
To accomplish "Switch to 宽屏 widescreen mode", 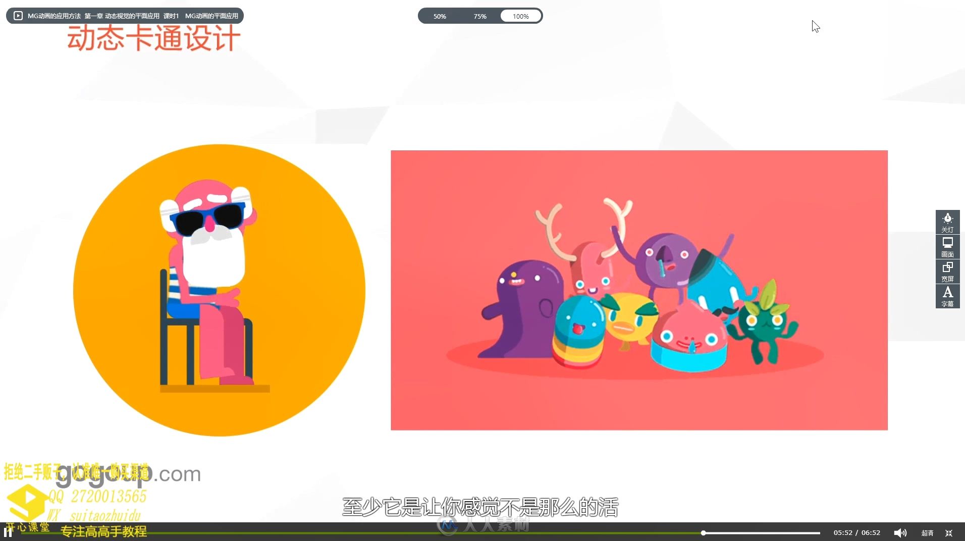I will 947,272.
